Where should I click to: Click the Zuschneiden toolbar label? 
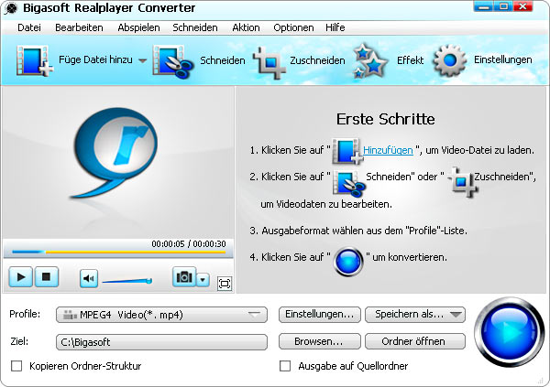(x=317, y=60)
